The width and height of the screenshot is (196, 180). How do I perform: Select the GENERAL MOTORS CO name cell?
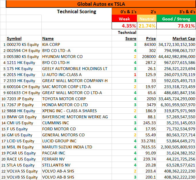click(77, 135)
